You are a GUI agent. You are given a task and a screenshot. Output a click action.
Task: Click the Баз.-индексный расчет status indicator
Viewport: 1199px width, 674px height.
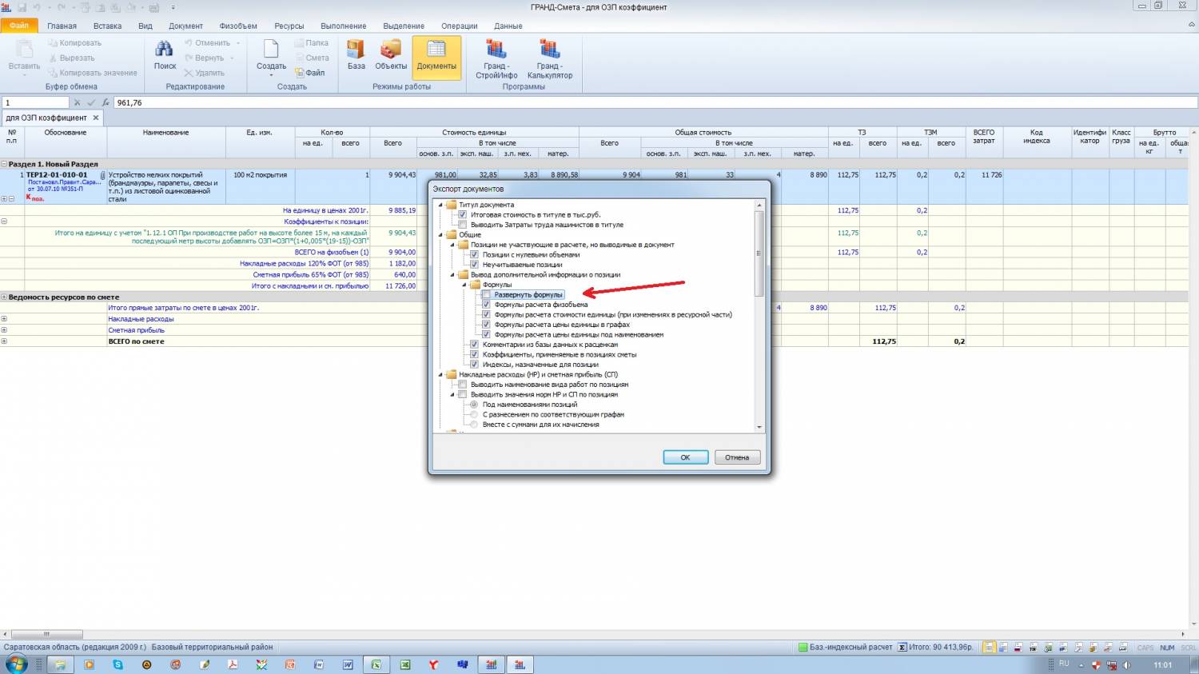click(x=845, y=647)
